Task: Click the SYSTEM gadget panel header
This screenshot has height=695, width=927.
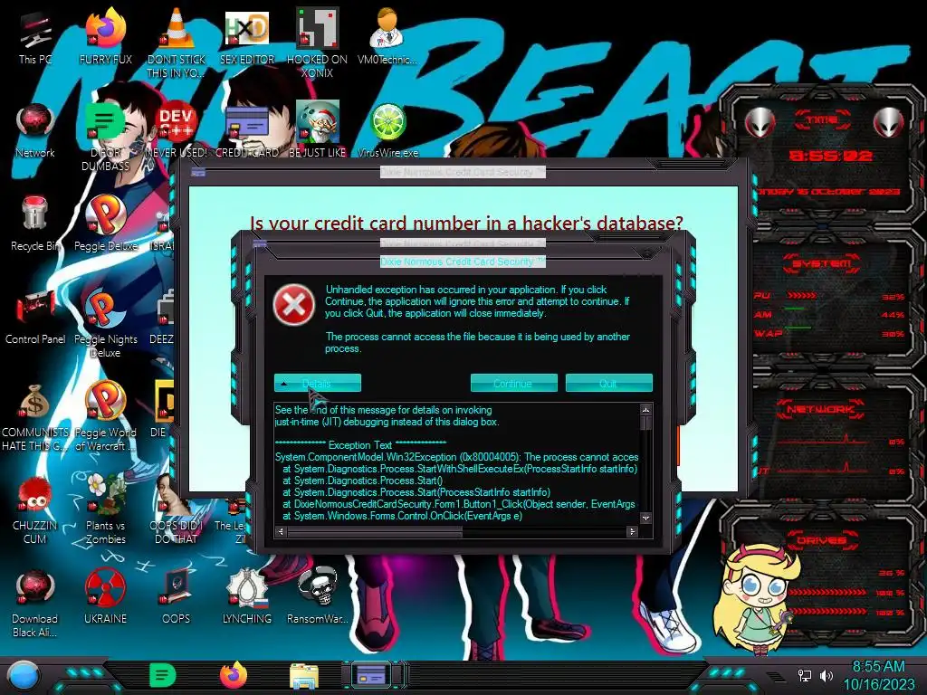Action: [x=822, y=263]
